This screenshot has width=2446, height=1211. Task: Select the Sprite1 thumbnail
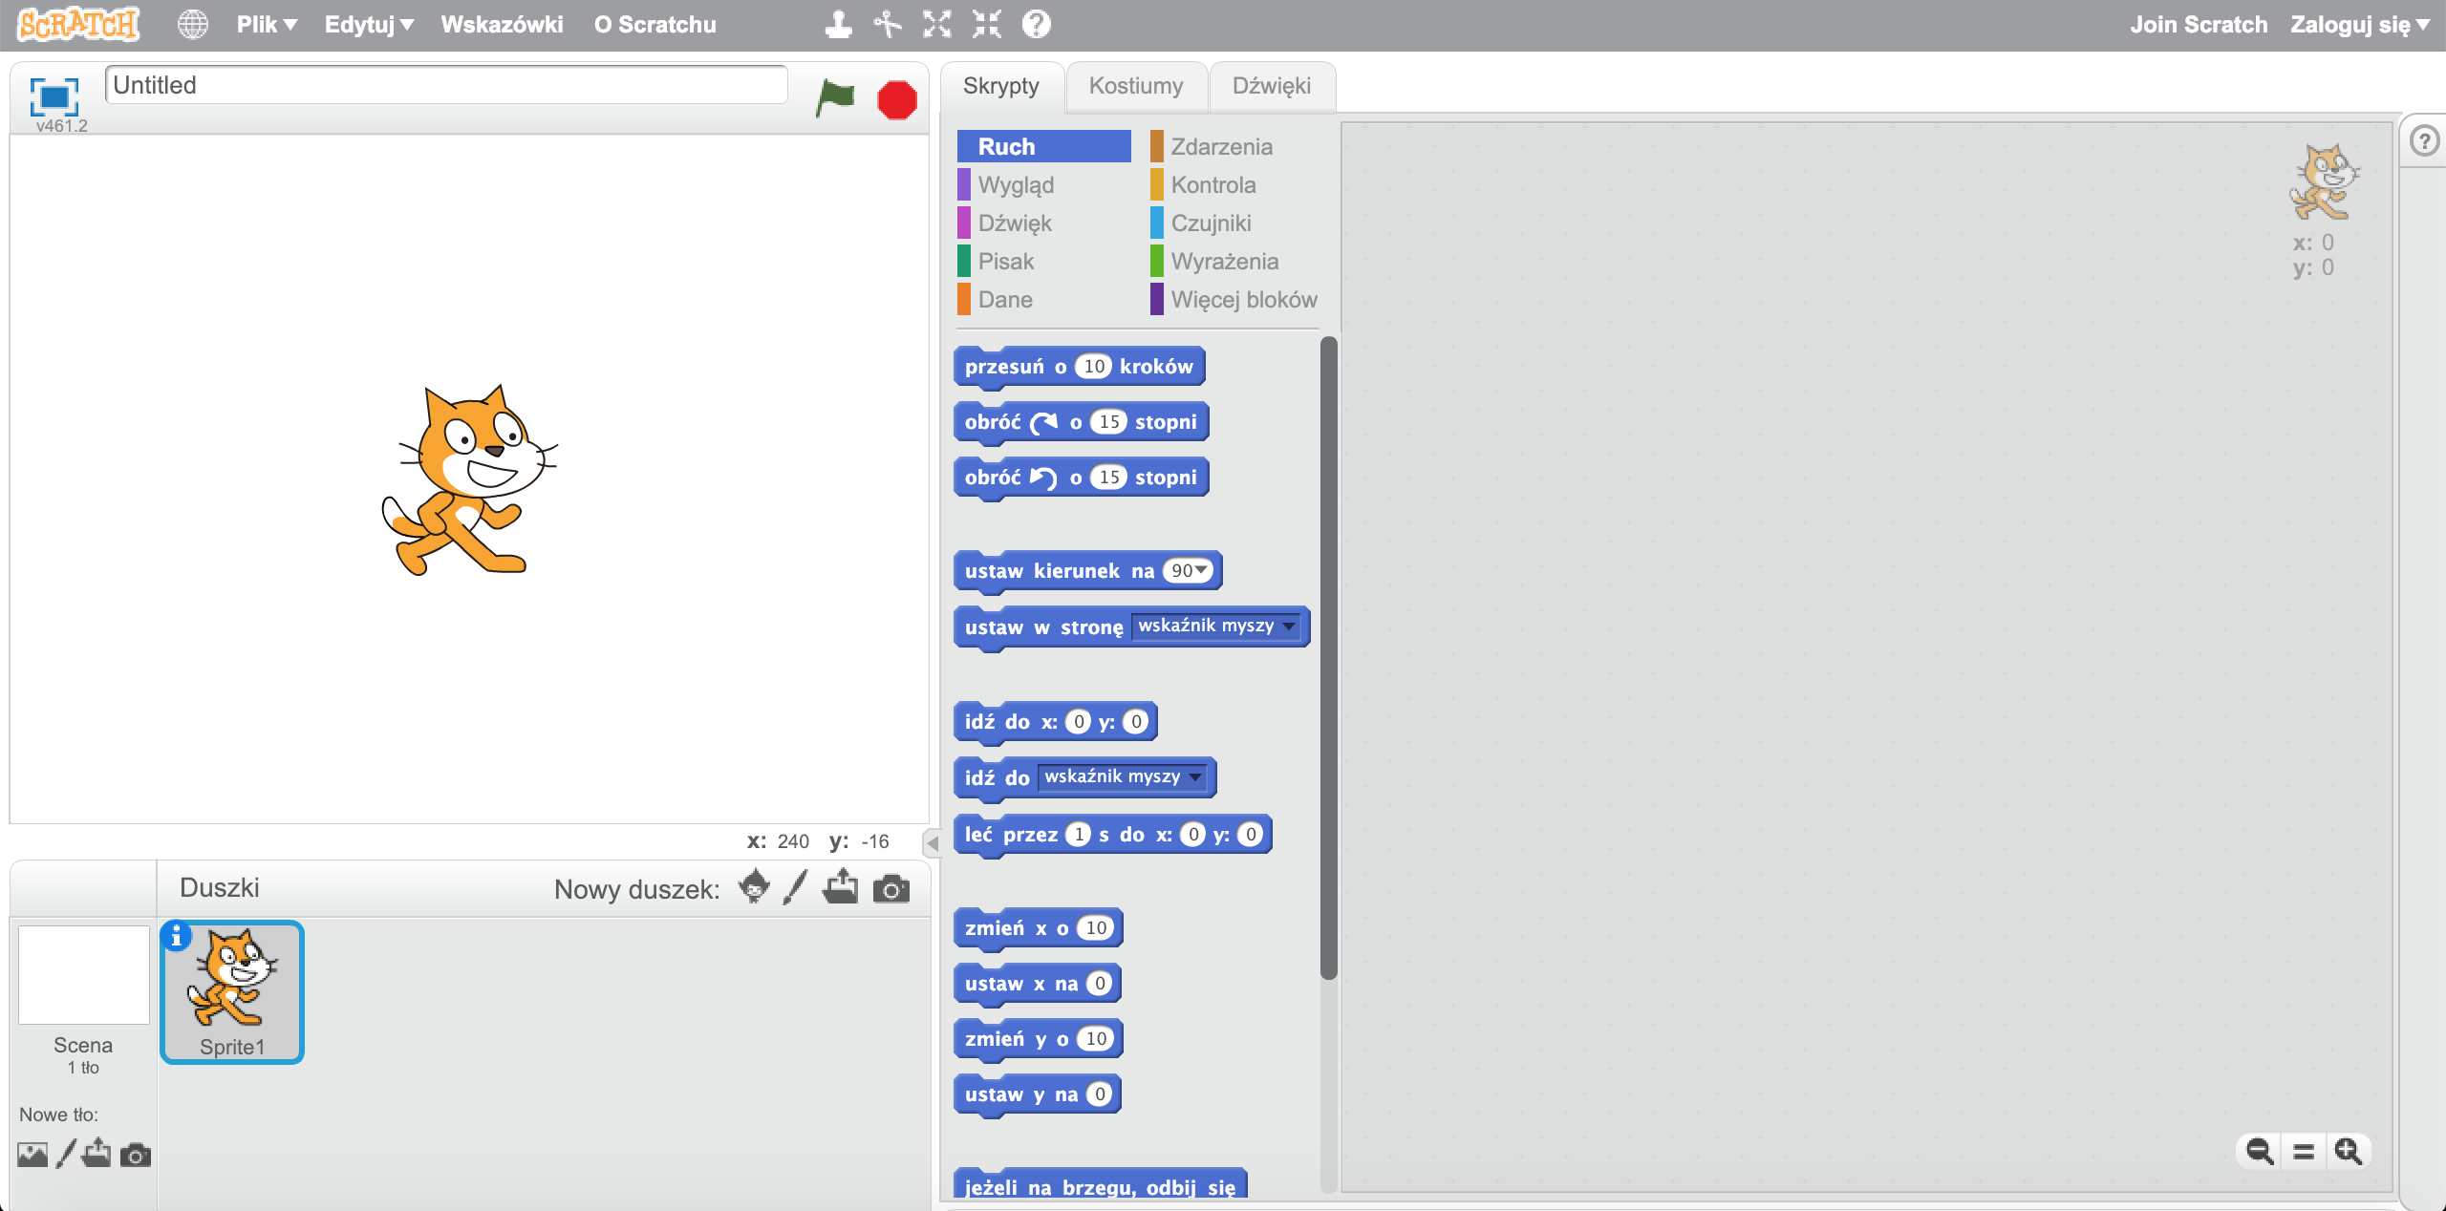(232, 992)
